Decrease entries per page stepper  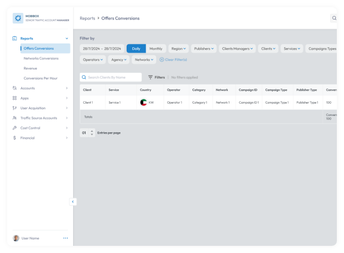(92, 135)
